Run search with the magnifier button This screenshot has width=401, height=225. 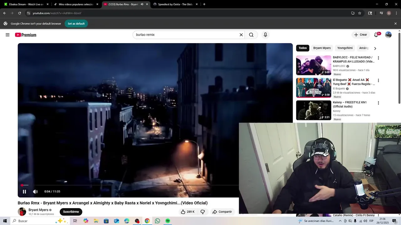[251, 35]
